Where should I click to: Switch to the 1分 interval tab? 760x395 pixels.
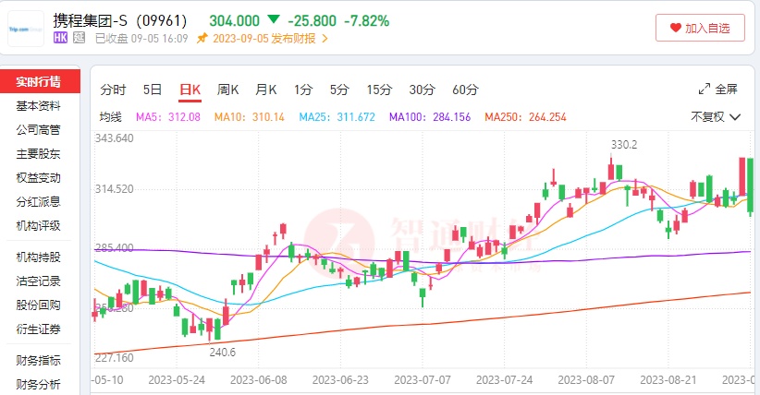tap(303, 90)
